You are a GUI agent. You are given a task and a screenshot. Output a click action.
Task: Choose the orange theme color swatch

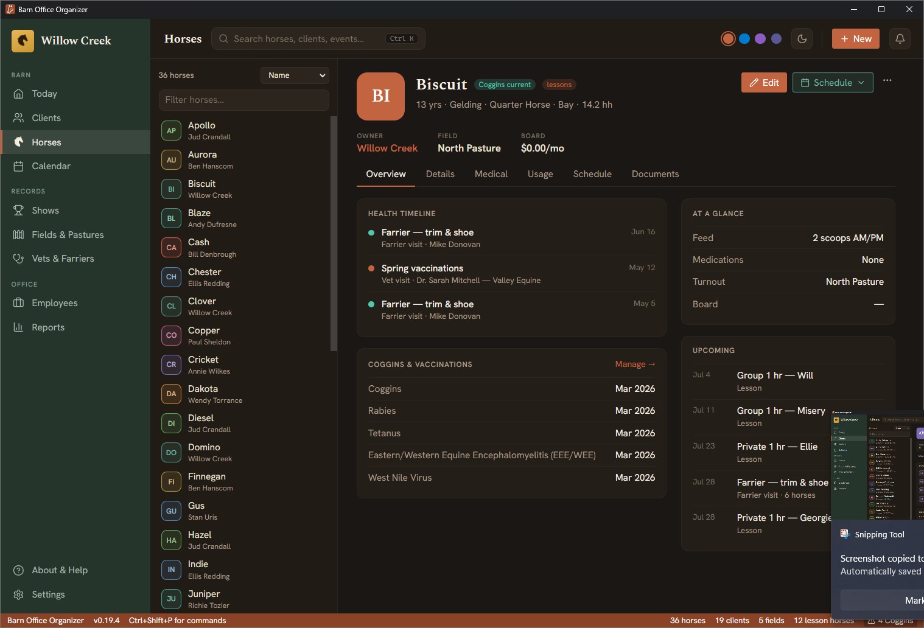tap(727, 39)
